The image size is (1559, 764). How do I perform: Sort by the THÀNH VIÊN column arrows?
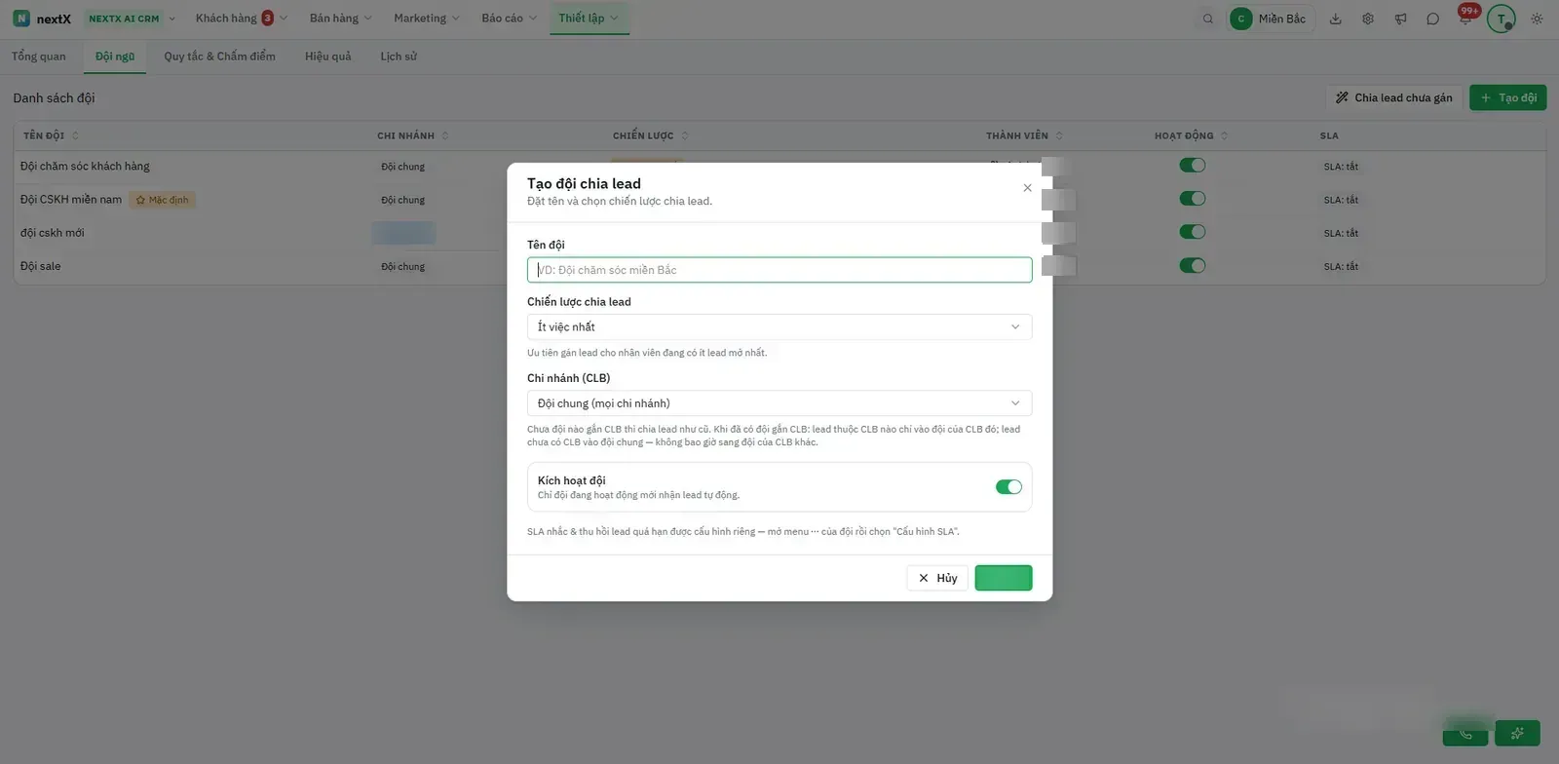click(1059, 135)
